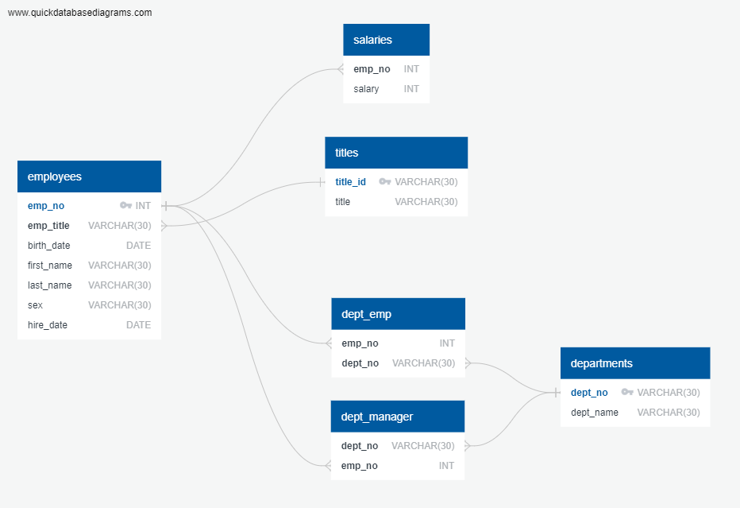This screenshot has width=740, height=508.
Task: Click the connector anchor on the salaries table
Action: [x=339, y=69]
